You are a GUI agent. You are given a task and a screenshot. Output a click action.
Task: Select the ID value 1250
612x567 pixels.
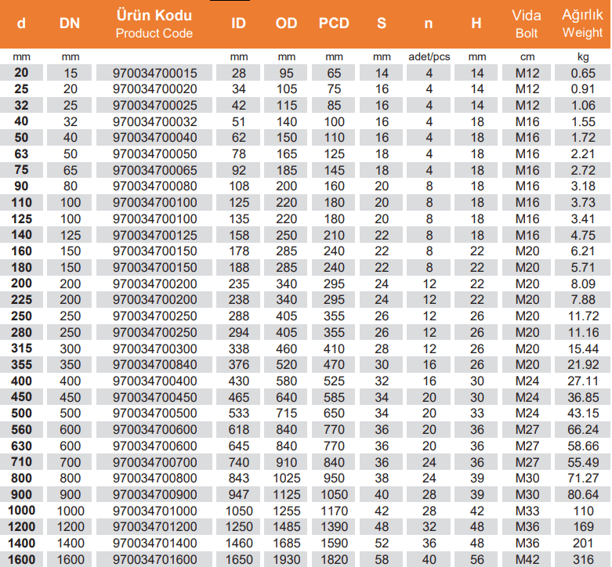(x=239, y=526)
